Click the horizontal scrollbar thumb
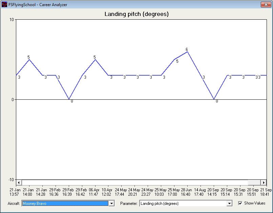Screen dimensions: 273x213 pos(135,182)
